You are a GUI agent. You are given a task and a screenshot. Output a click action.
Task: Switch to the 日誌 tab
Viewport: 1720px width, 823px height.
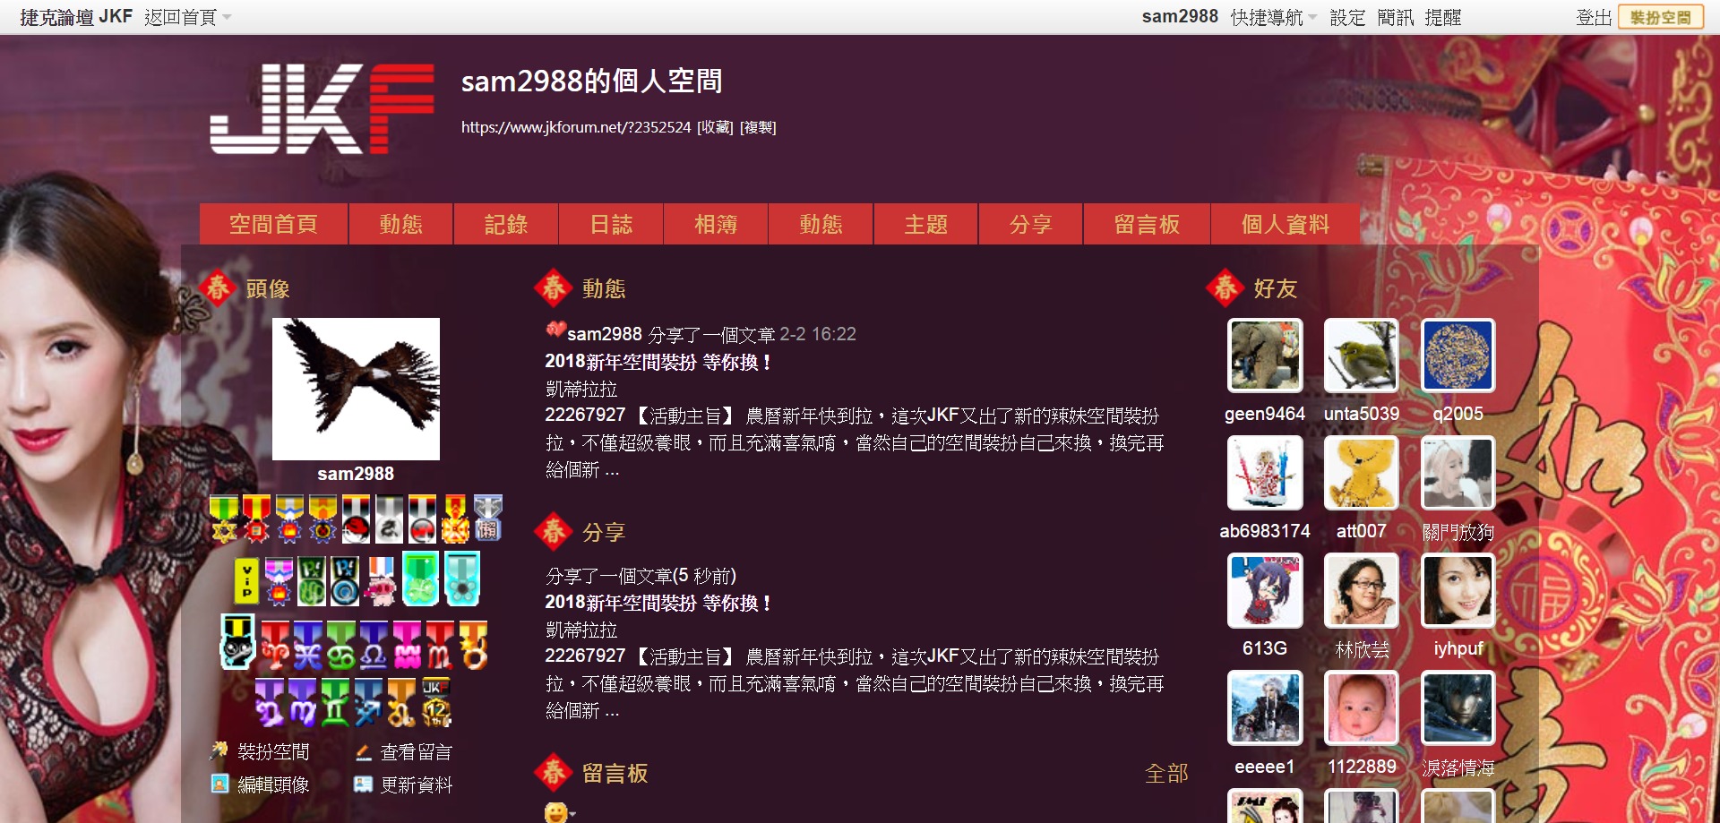pos(611,224)
